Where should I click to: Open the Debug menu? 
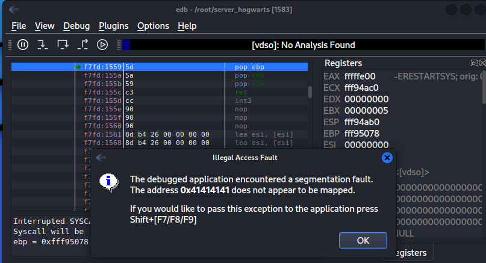point(76,26)
